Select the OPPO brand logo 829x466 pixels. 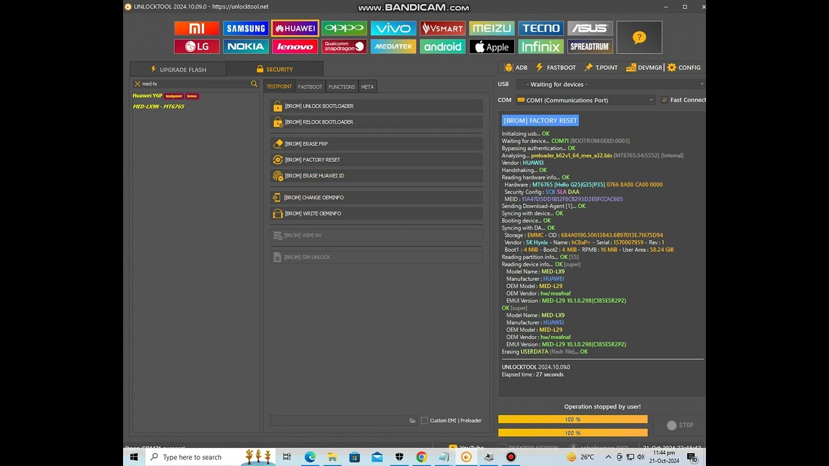345,28
